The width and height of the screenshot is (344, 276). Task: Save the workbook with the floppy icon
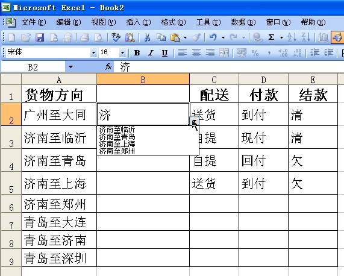tap(40, 37)
